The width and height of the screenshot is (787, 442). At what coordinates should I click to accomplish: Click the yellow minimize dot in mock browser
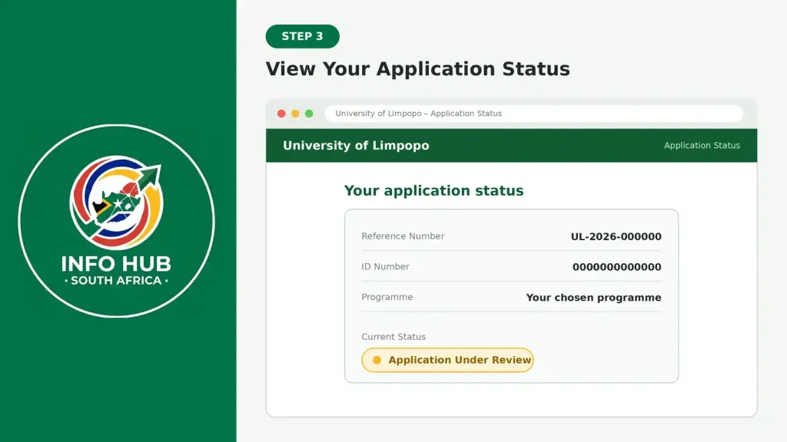coord(295,114)
